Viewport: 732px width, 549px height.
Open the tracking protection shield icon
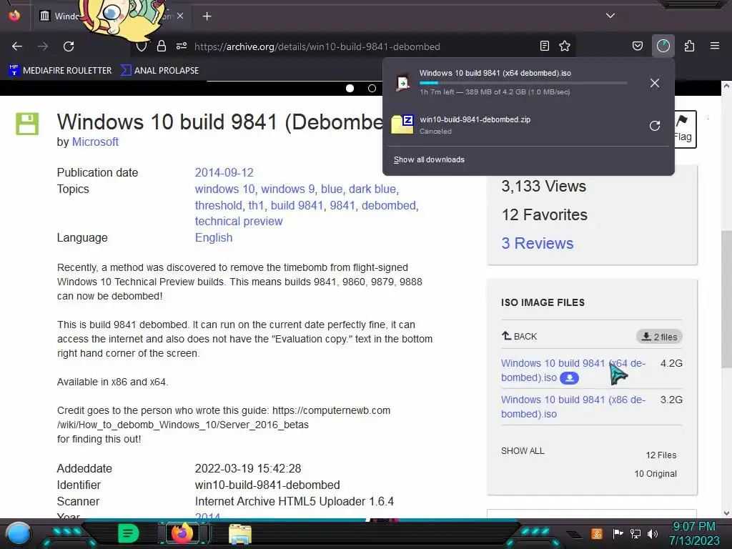coord(142,46)
